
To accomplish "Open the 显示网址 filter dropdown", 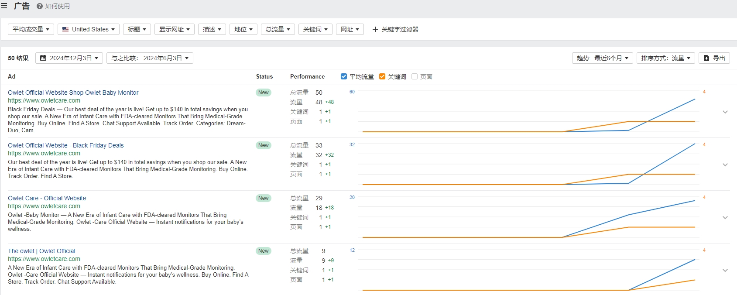I will click(x=175, y=29).
